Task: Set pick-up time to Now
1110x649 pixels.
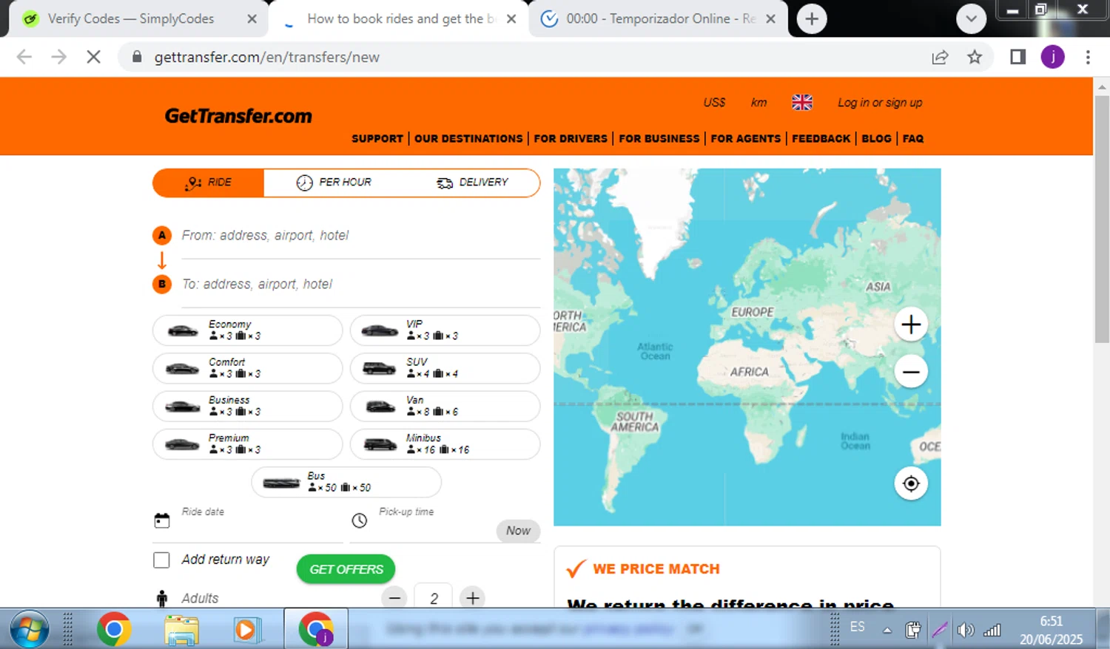Action: coord(518,531)
